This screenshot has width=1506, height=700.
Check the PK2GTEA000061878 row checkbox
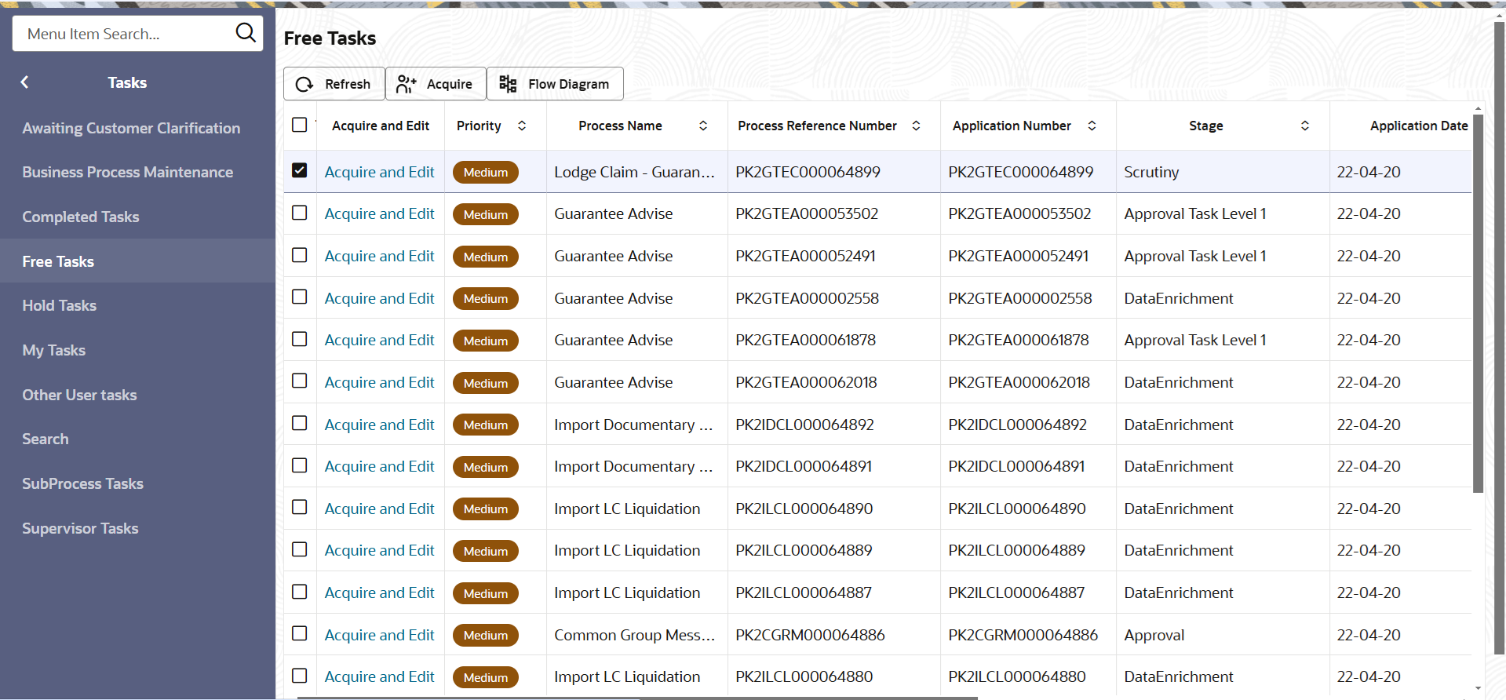tap(299, 339)
